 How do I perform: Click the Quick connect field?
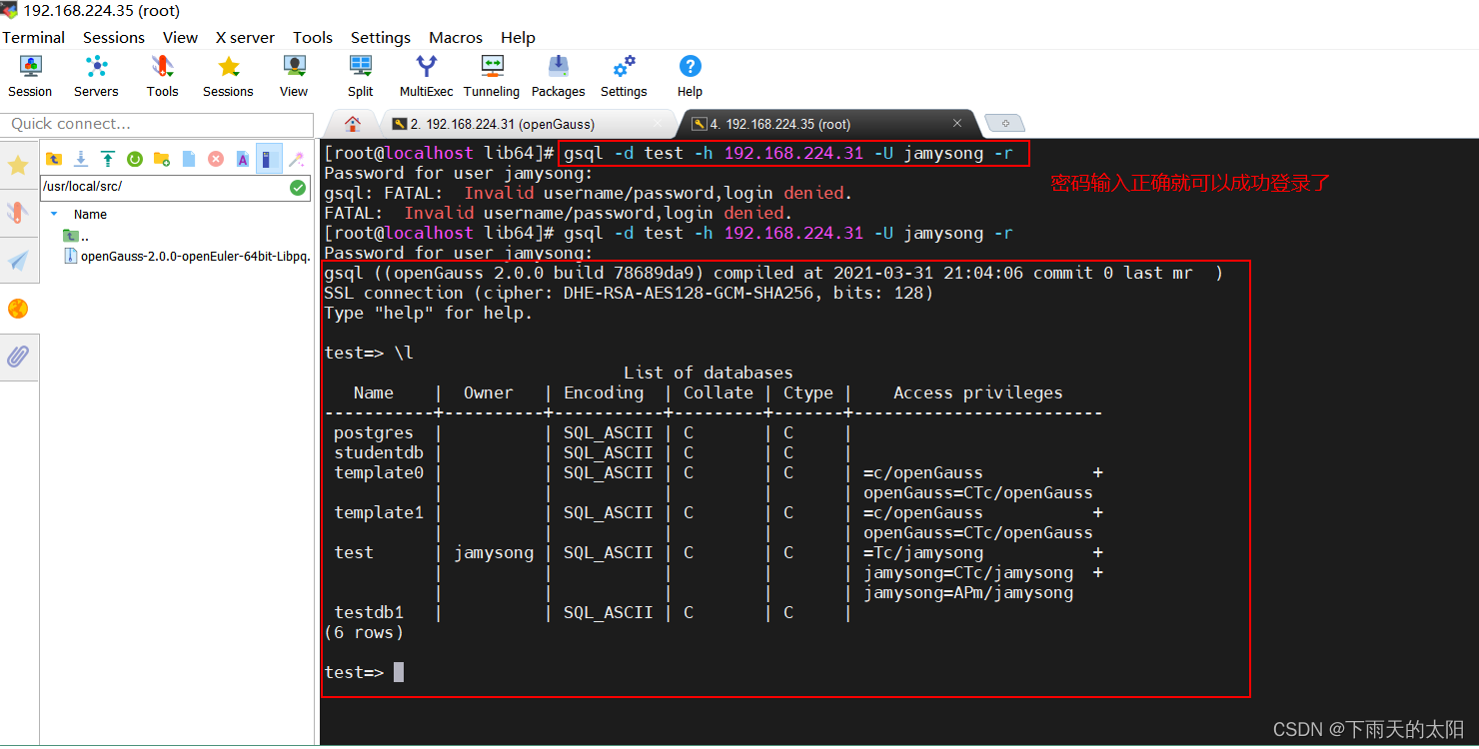[155, 124]
